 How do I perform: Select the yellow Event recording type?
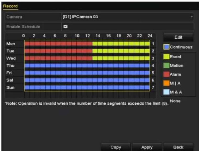tap(172, 57)
